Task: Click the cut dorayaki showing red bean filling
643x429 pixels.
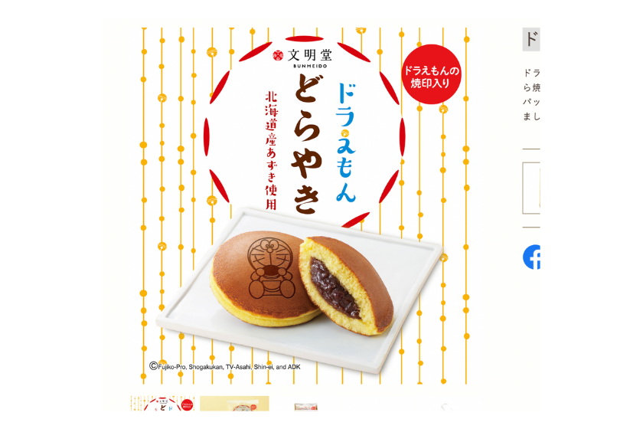Action: click(x=347, y=284)
